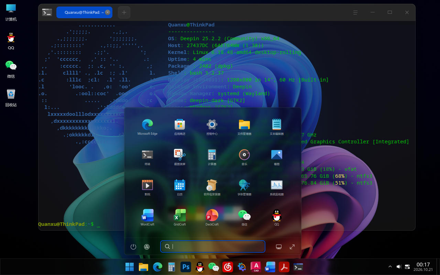Open the terminal hamburger menu
This screenshot has width=440, height=275.
point(355,12)
